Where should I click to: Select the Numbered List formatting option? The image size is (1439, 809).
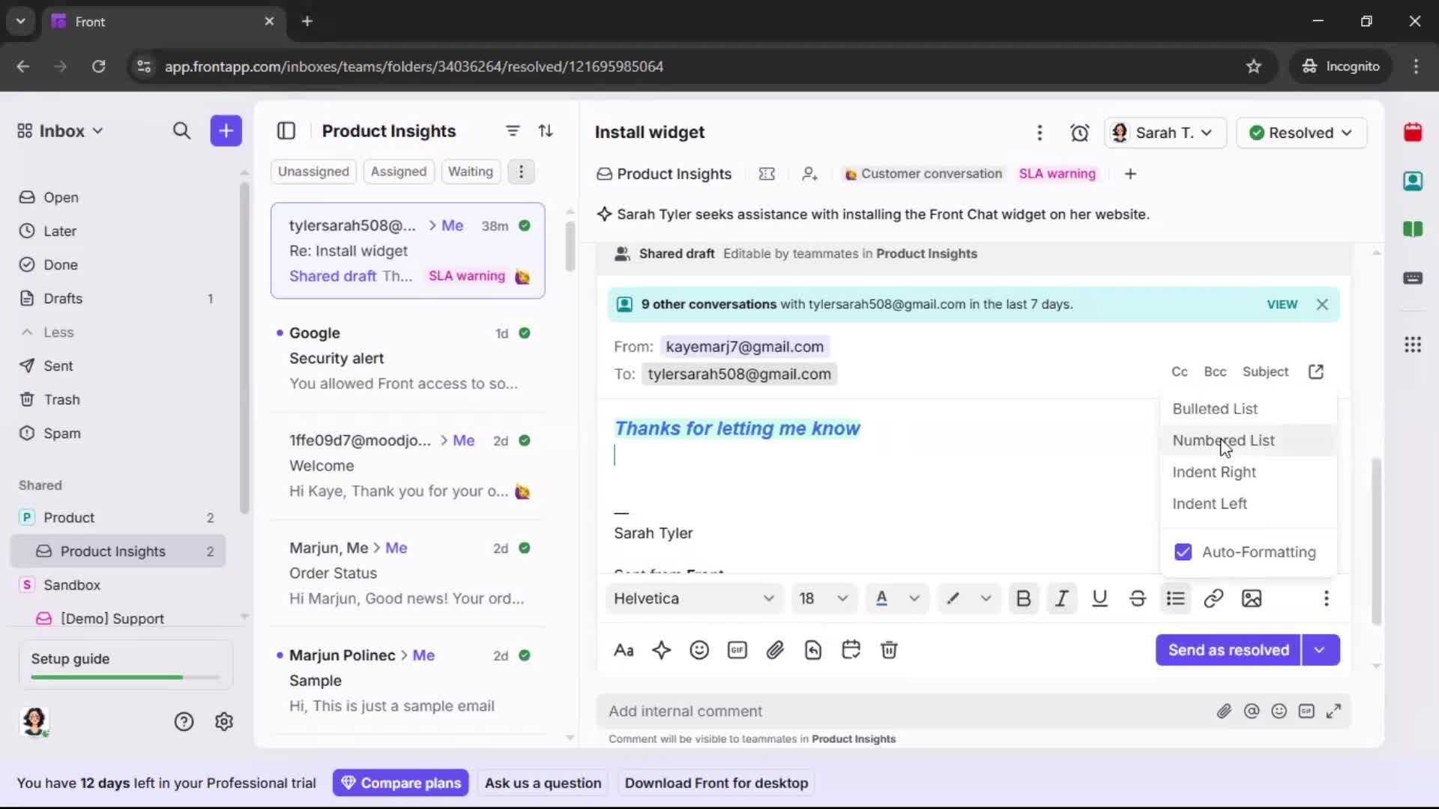[1225, 440]
